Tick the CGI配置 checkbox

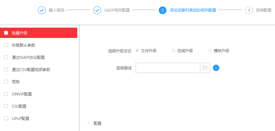point(6,106)
